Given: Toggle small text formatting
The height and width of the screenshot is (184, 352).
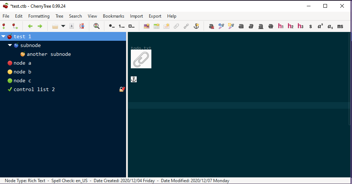Looking at the screenshot, I should (x=310, y=26).
